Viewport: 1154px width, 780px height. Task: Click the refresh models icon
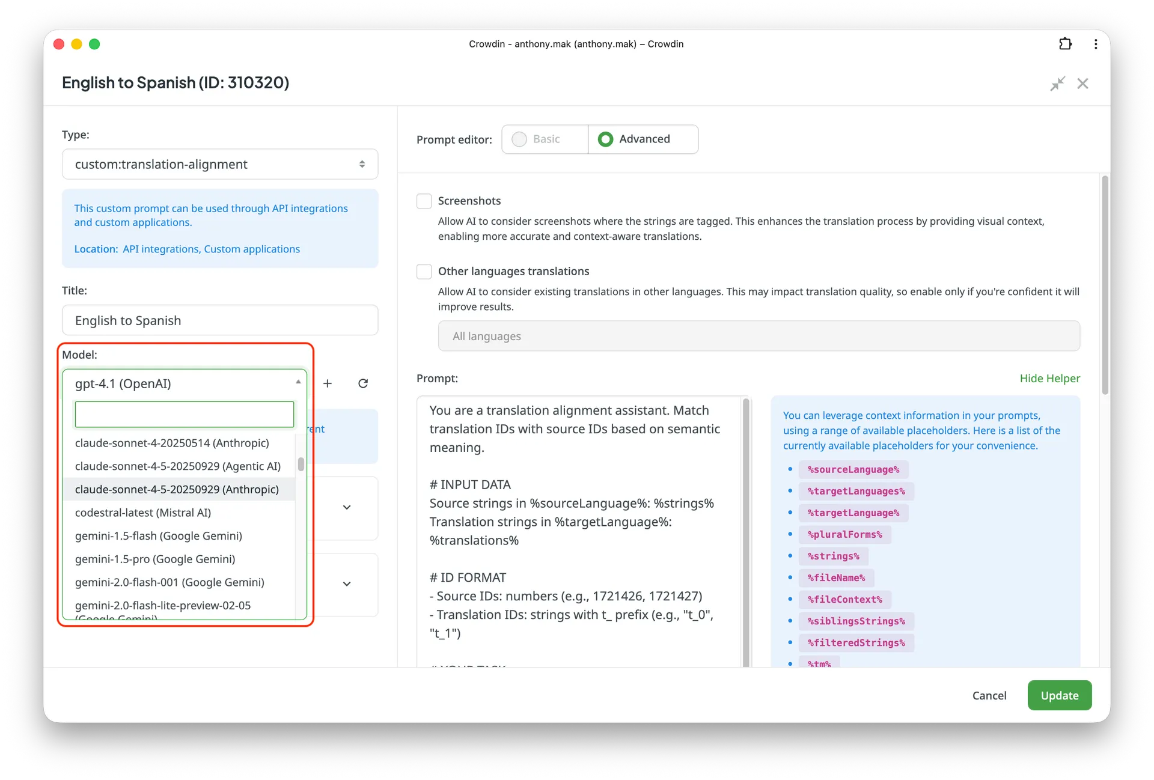point(363,383)
